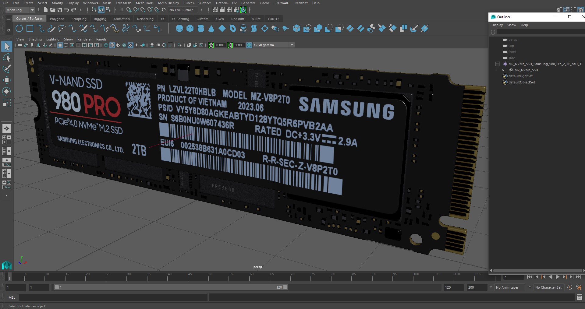Click the Open Scene folder icon
The image size is (585, 309).
click(x=52, y=10)
